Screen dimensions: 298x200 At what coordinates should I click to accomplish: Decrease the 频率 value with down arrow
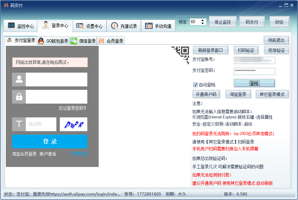pyautogui.click(x=202, y=23)
